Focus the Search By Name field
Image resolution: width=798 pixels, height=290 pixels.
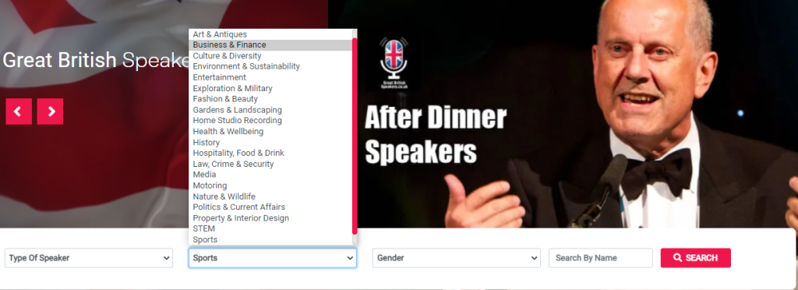tap(601, 258)
